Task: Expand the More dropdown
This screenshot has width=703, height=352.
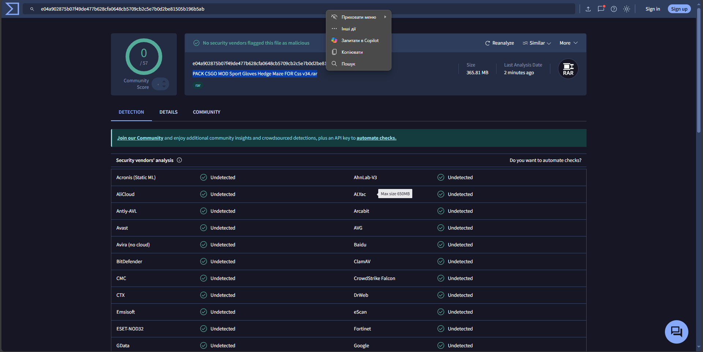Action: click(x=569, y=43)
